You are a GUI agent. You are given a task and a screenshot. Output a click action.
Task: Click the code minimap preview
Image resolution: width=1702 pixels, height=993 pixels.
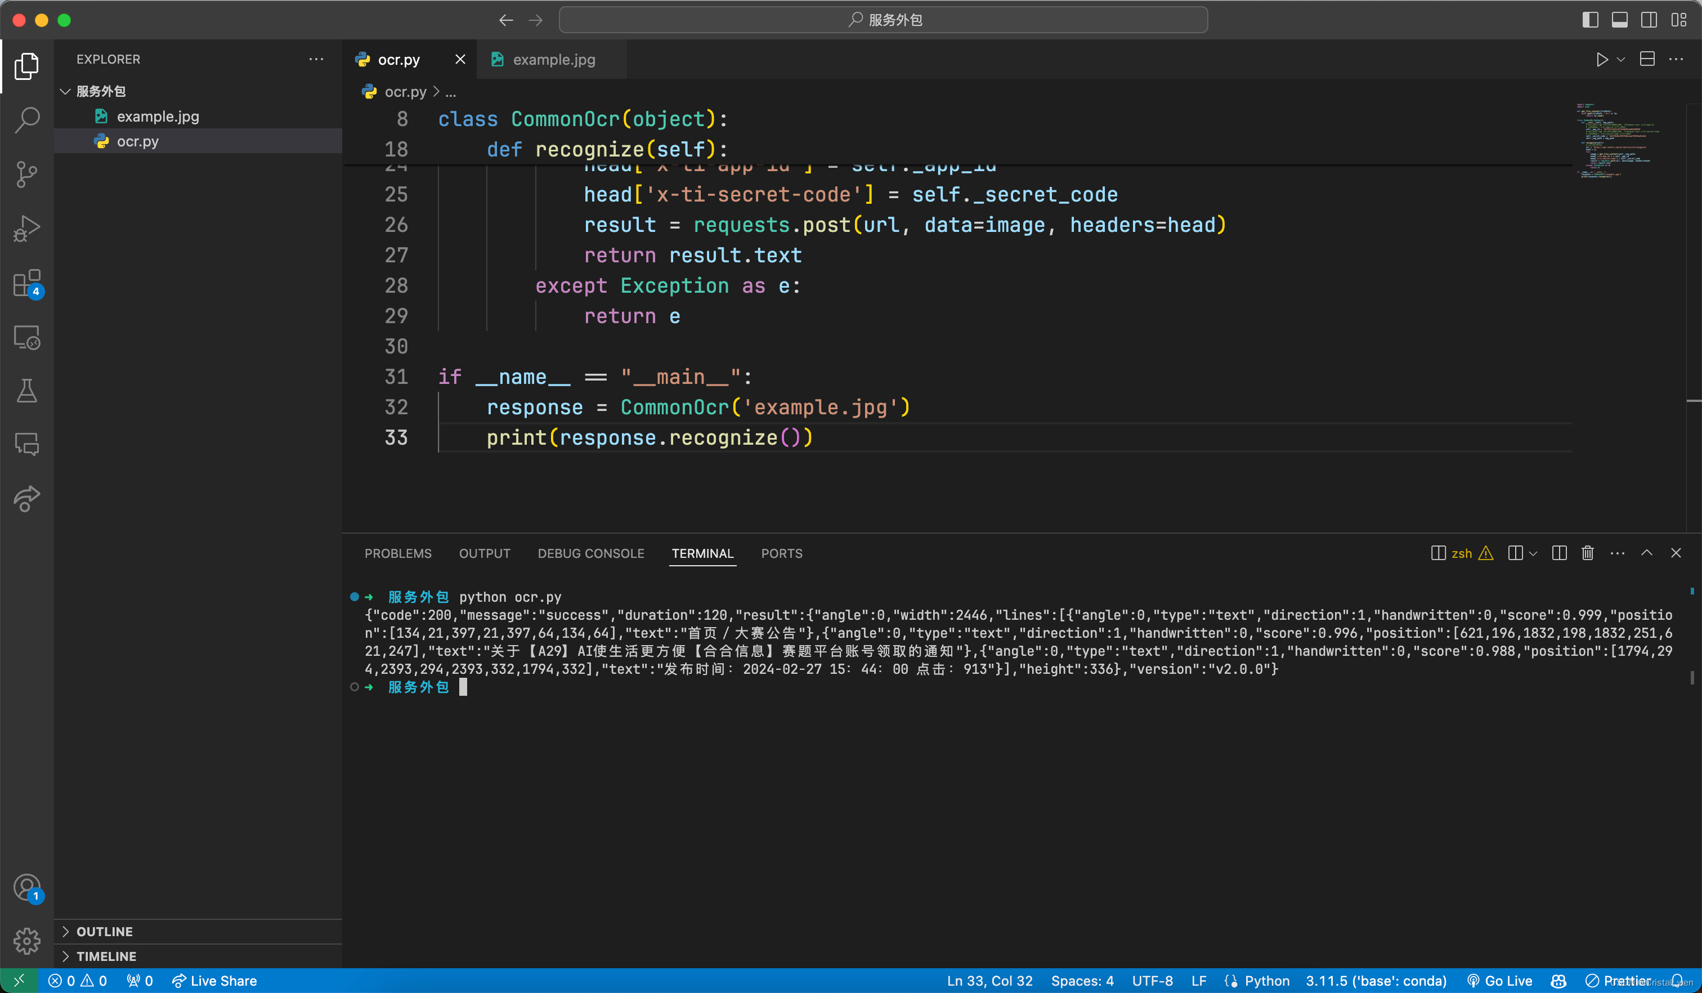coord(1618,140)
